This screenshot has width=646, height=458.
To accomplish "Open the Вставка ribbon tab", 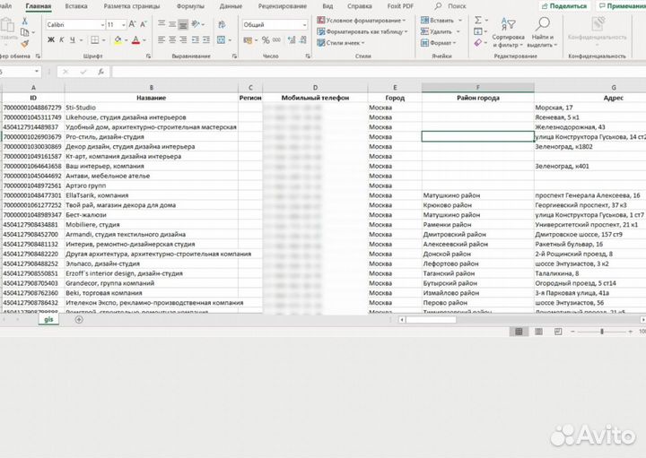I will (77, 6).
